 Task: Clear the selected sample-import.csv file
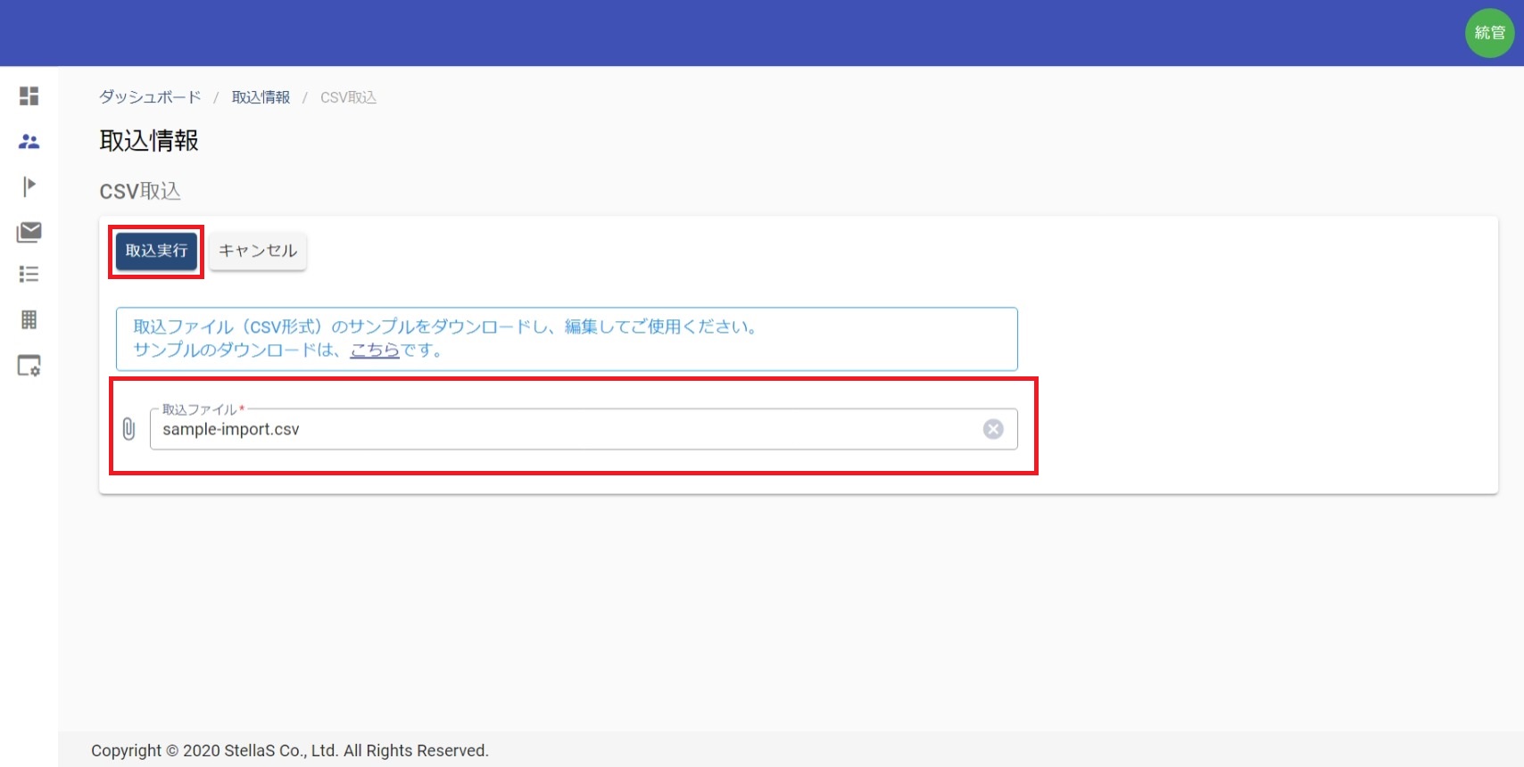992,429
